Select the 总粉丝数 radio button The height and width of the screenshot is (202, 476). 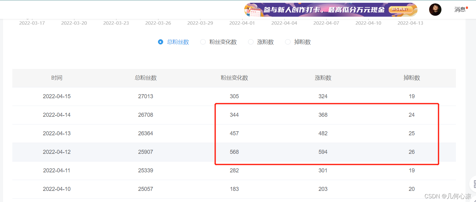pos(160,42)
